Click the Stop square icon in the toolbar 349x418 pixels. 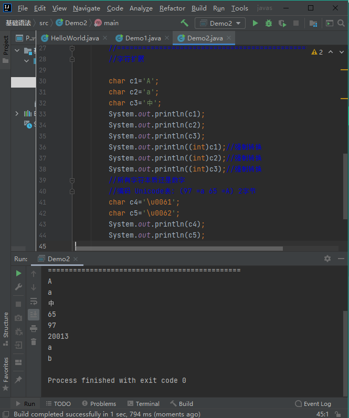point(296,23)
